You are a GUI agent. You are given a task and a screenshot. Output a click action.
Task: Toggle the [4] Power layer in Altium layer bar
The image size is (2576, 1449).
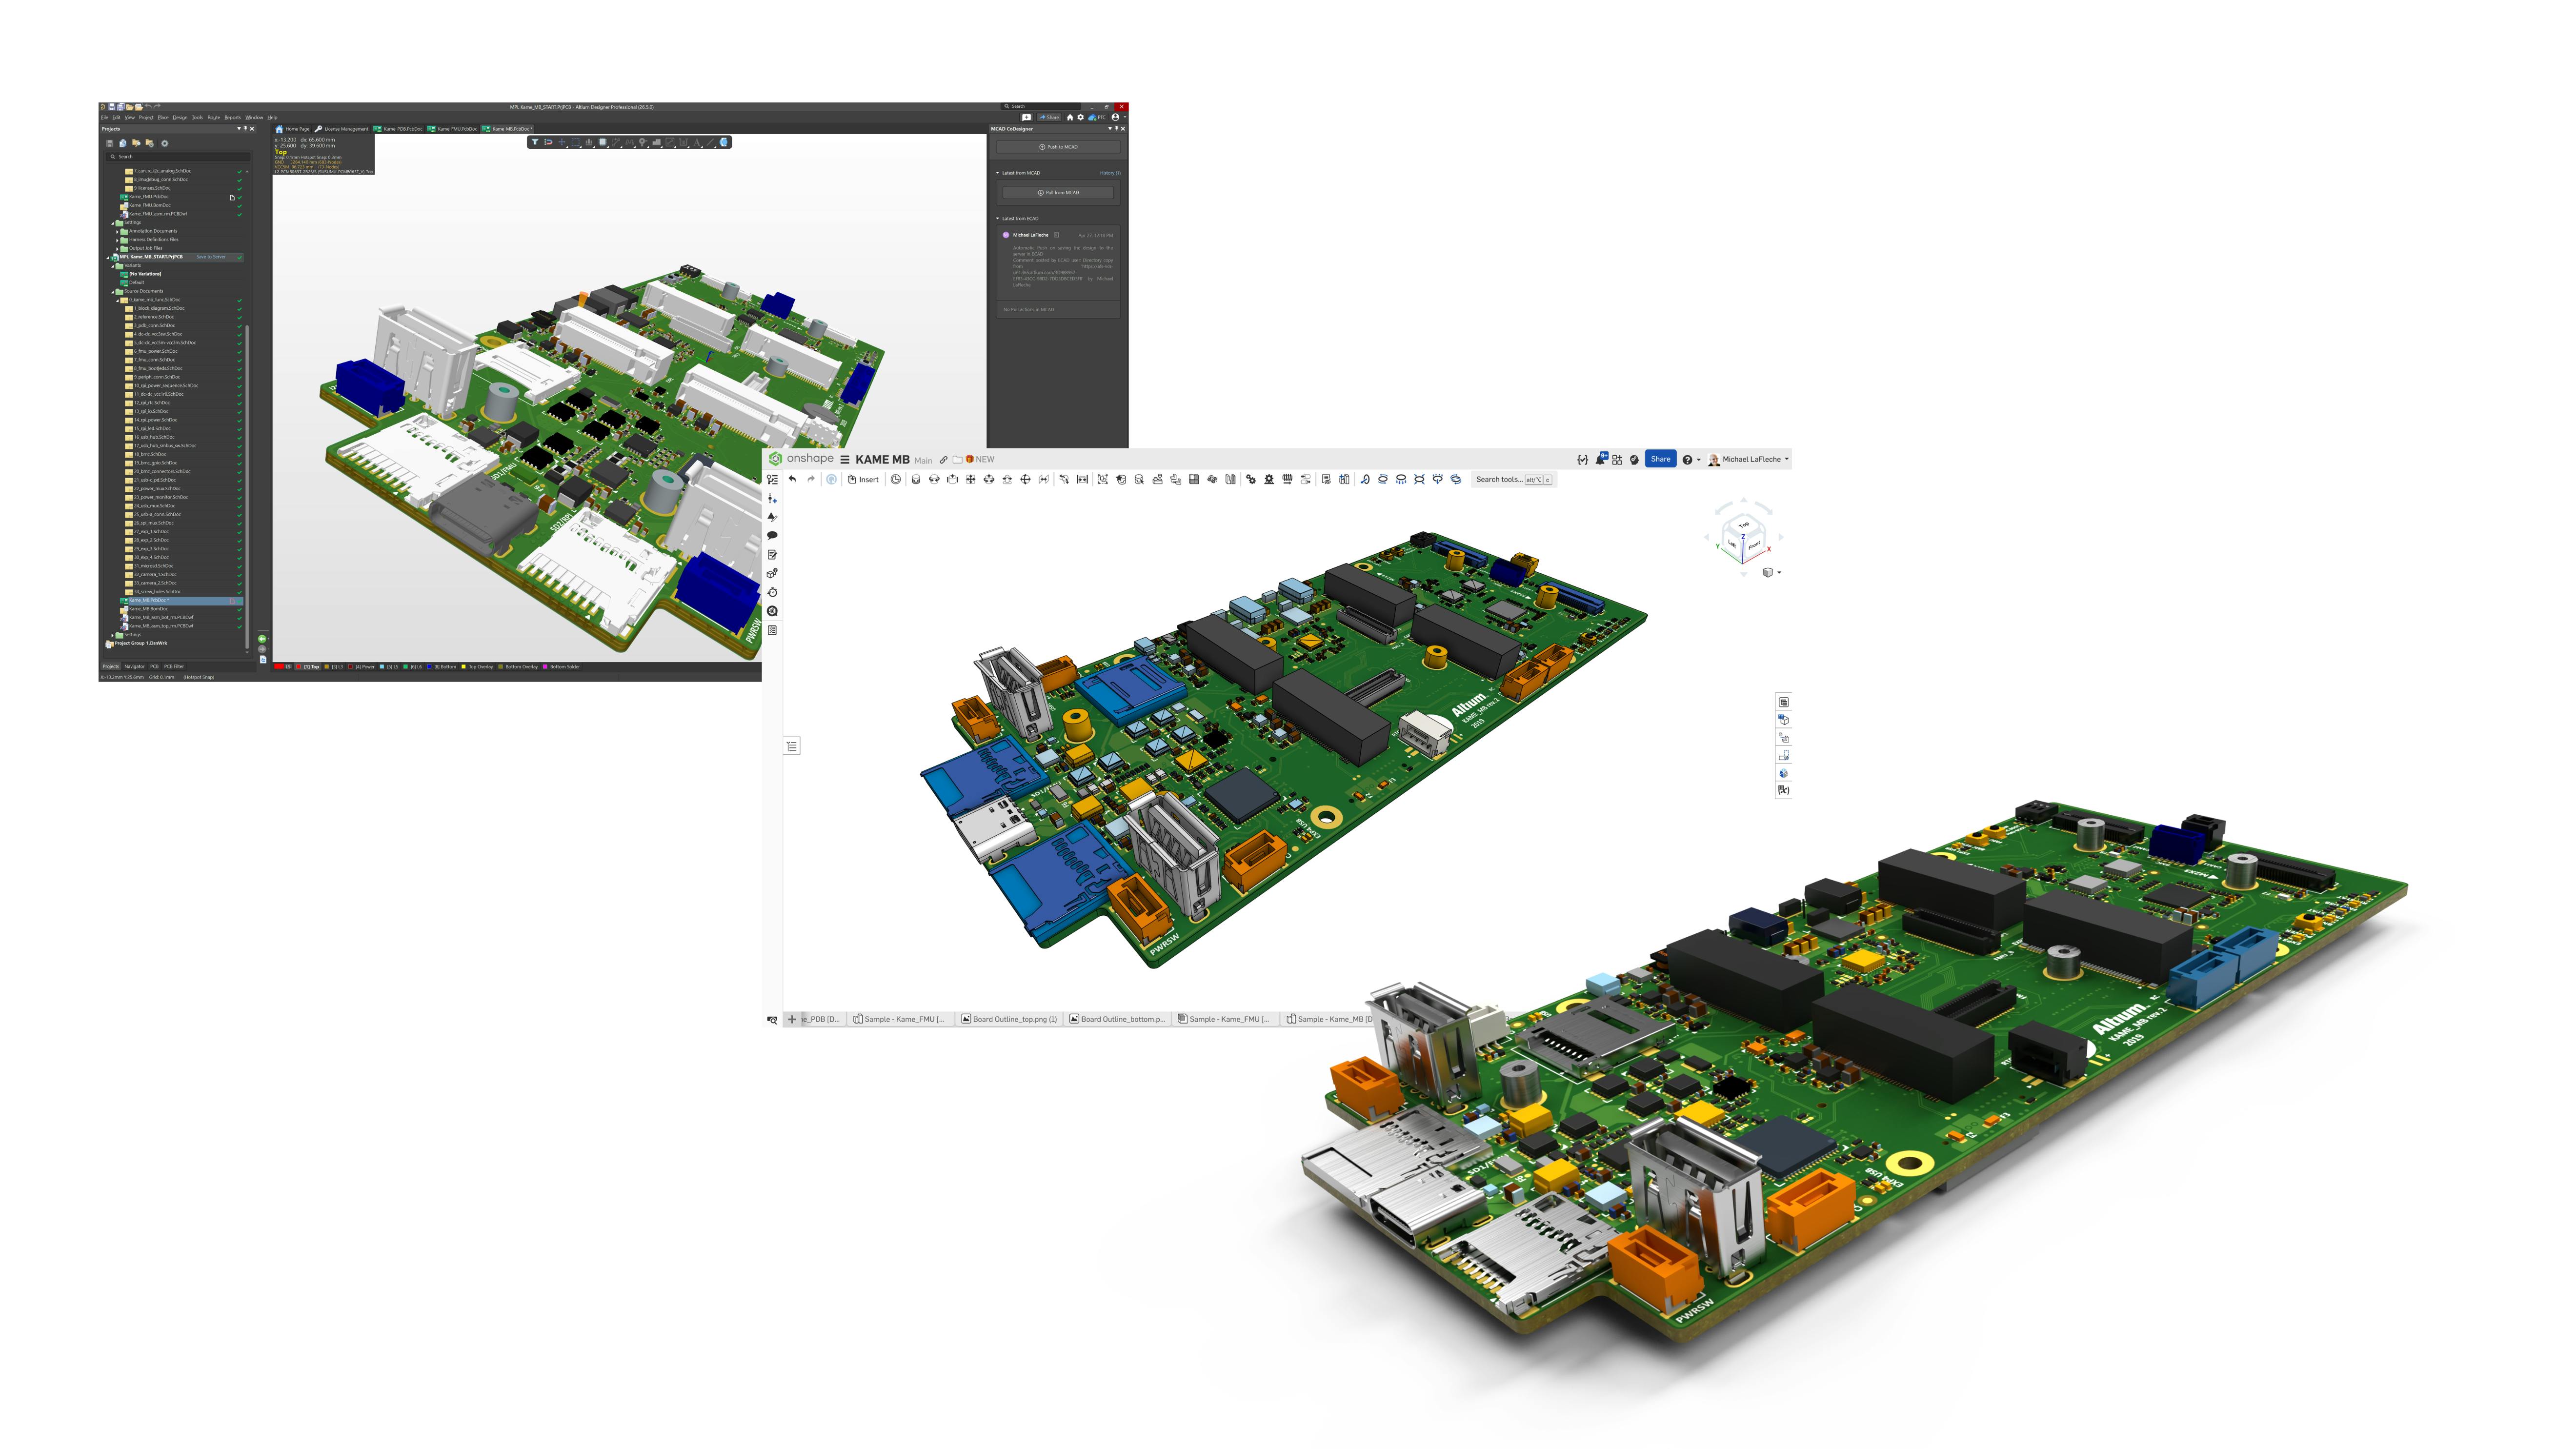[362, 666]
